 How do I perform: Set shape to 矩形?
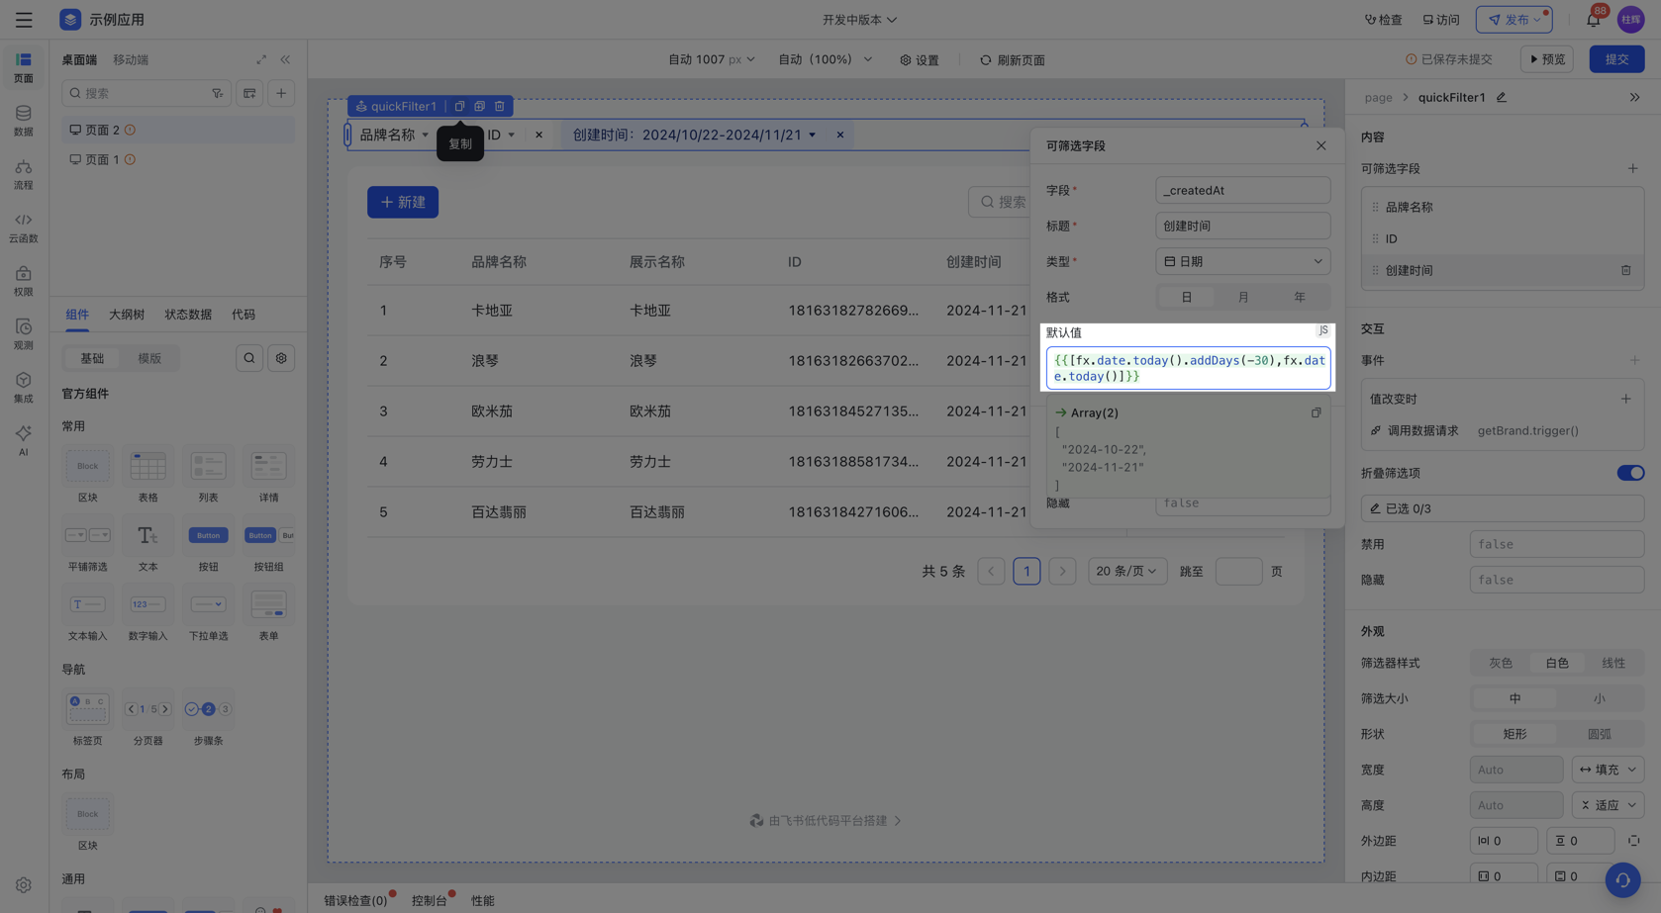click(1514, 734)
